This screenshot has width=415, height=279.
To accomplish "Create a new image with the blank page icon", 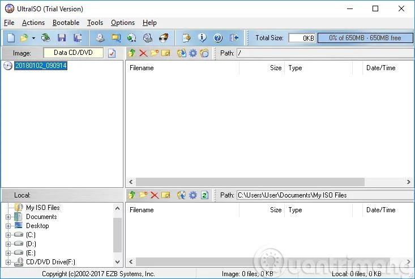I will coord(11,38).
